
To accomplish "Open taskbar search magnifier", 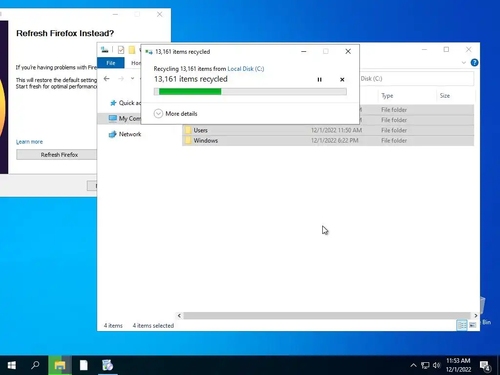I will 35,365.
